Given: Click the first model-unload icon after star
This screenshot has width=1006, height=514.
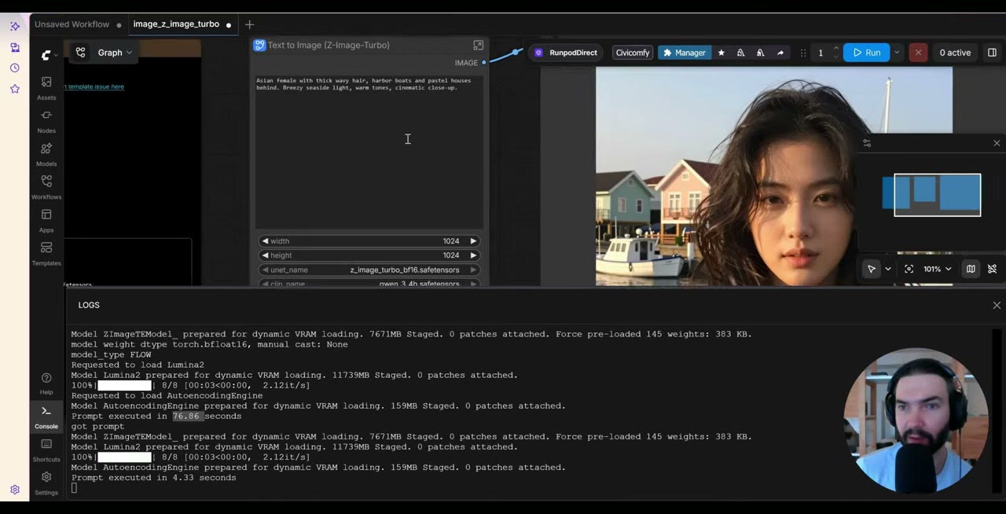Looking at the screenshot, I should (x=740, y=53).
